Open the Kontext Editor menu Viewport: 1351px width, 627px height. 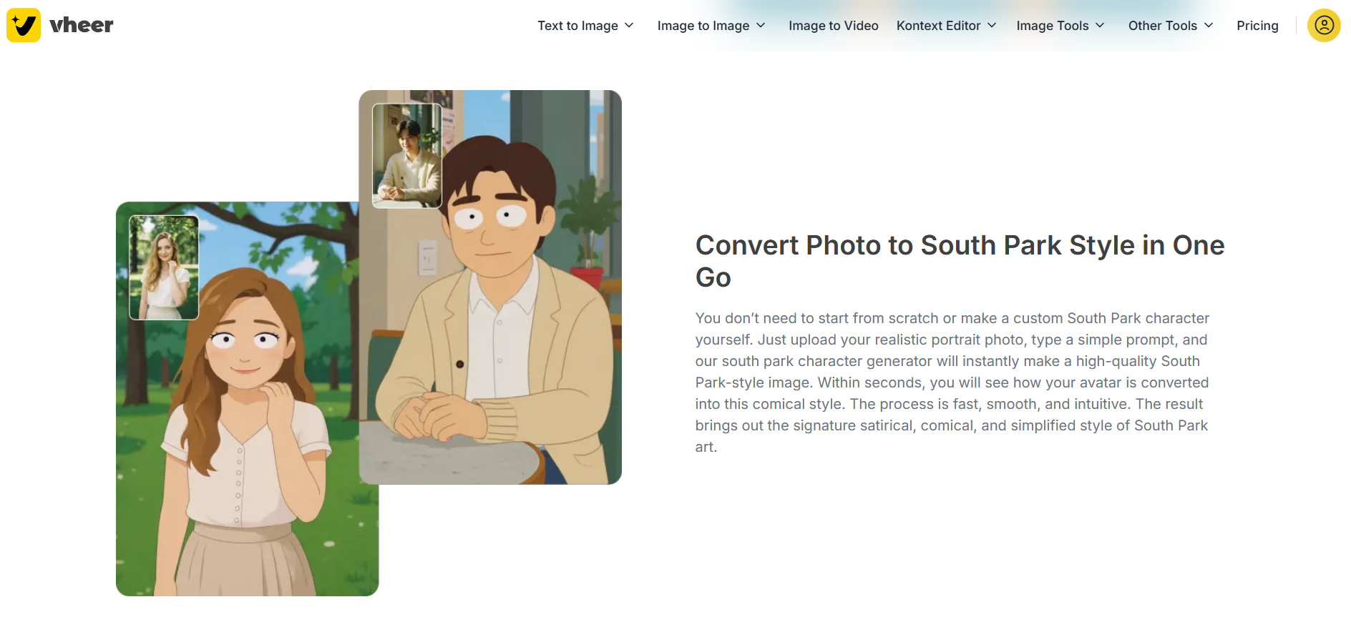(x=938, y=26)
